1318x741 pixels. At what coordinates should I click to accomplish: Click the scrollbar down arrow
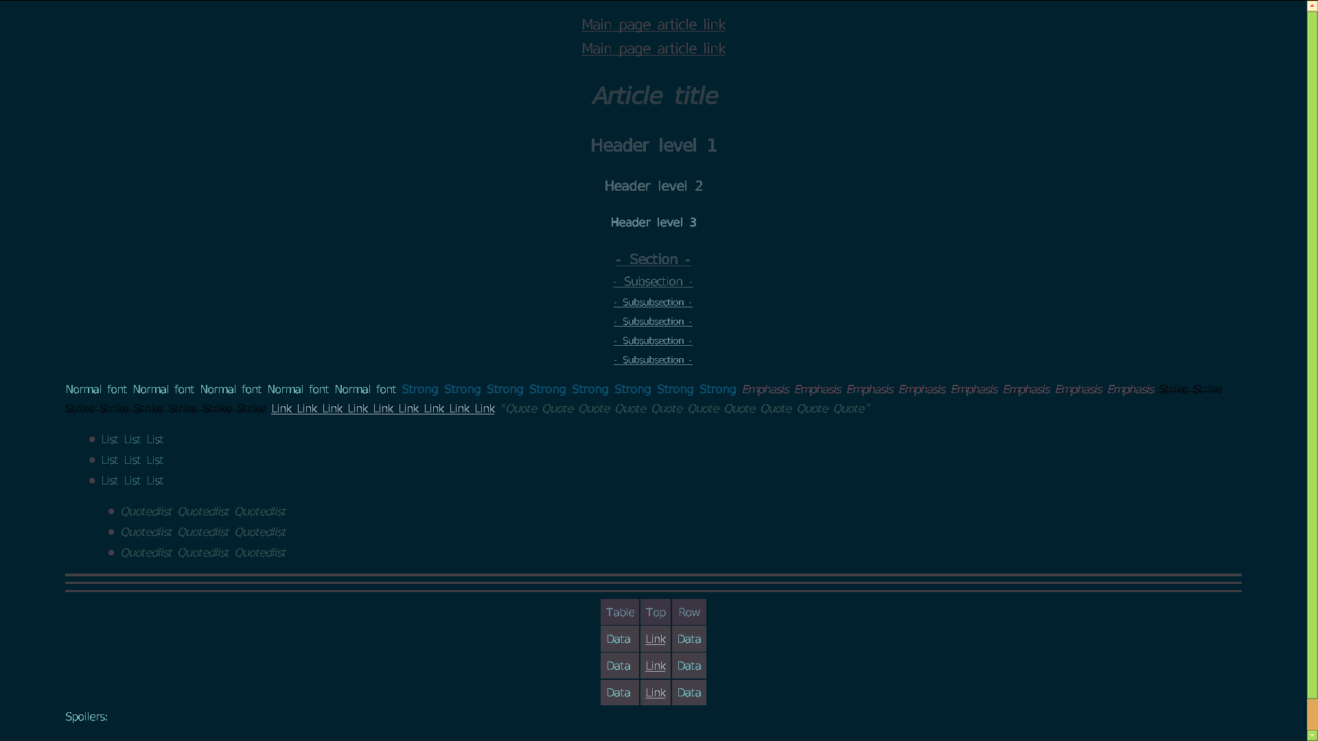pos(1313,736)
